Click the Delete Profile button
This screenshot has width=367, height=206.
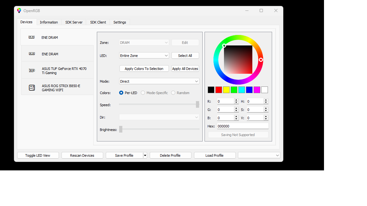[x=170, y=155]
